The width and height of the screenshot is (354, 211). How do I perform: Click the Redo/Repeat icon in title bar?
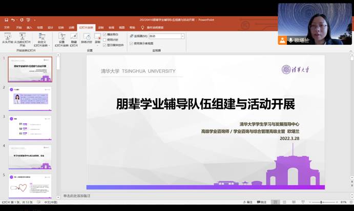point(22,20)
